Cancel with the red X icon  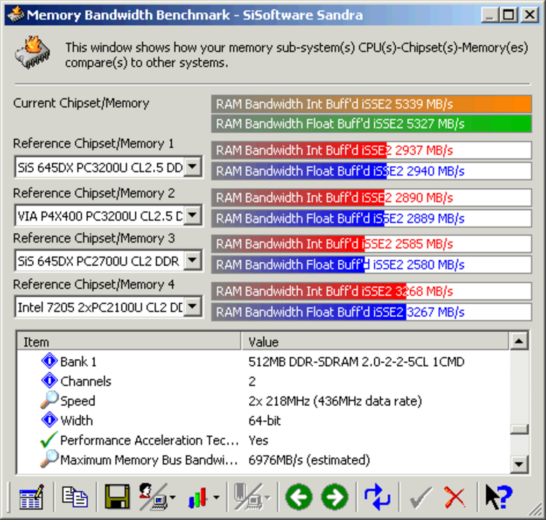click(x=455, y=498)
